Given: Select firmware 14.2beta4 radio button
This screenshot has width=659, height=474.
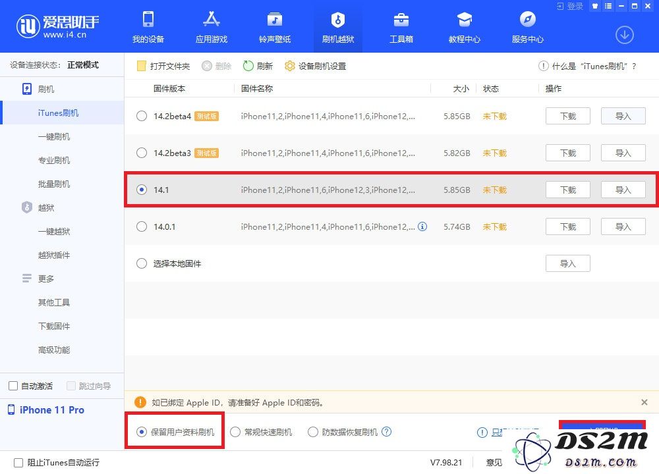Looking at the screenshot, I should tap(142, 116).
